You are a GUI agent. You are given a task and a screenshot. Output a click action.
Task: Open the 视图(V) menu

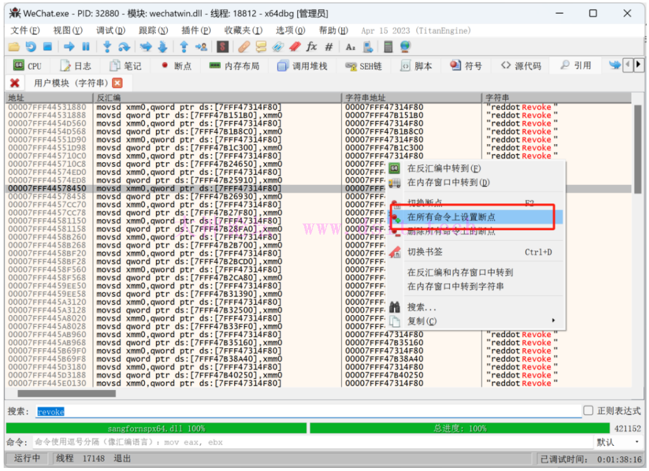pyautogui.click(x=68, y=31)
